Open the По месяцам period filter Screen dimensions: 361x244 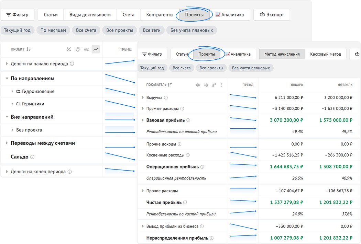[53, 30]
